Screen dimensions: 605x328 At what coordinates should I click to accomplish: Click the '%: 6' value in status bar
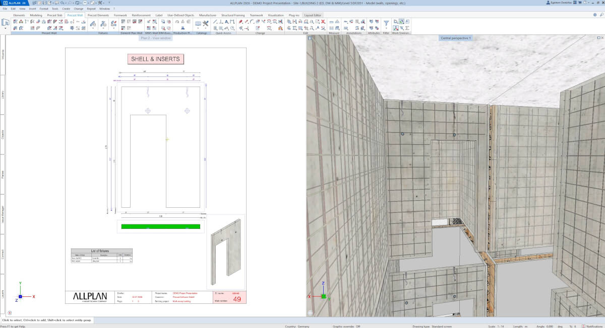[572, 326]
